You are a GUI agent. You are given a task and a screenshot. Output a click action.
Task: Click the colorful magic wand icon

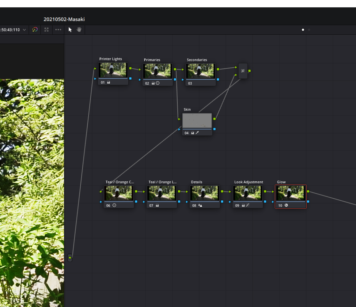click(35, 30)
